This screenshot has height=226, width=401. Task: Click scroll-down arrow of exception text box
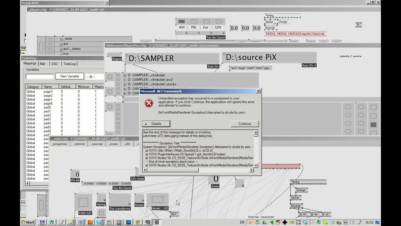coord(256,165)
